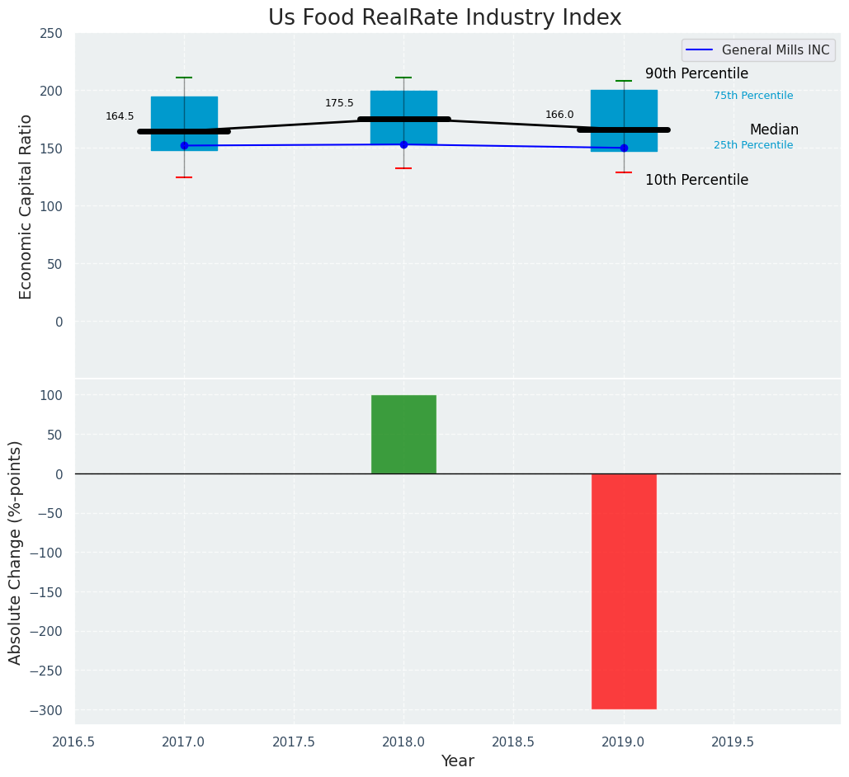Click the 25th Percentile label
The height and width of the screenshot is (777, 849).
(752, 145)
